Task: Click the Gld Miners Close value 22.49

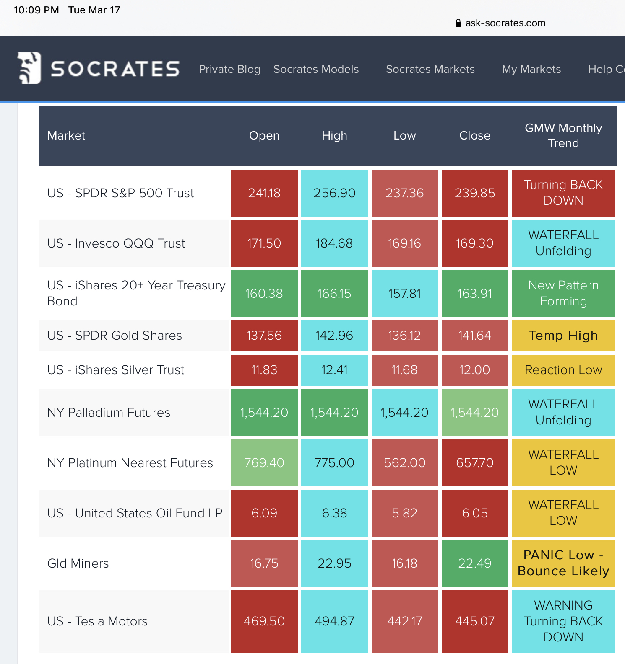Action: coord(475,563)
